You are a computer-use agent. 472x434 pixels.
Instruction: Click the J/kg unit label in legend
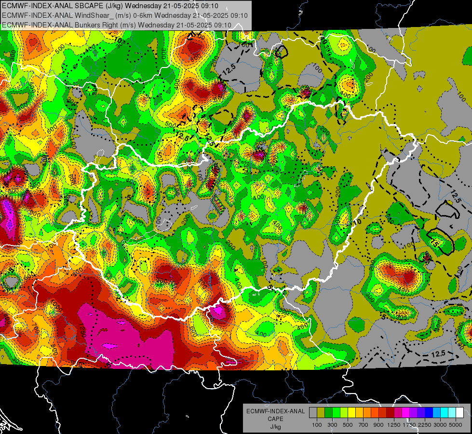pyautogui.click(x=275, y=427)
